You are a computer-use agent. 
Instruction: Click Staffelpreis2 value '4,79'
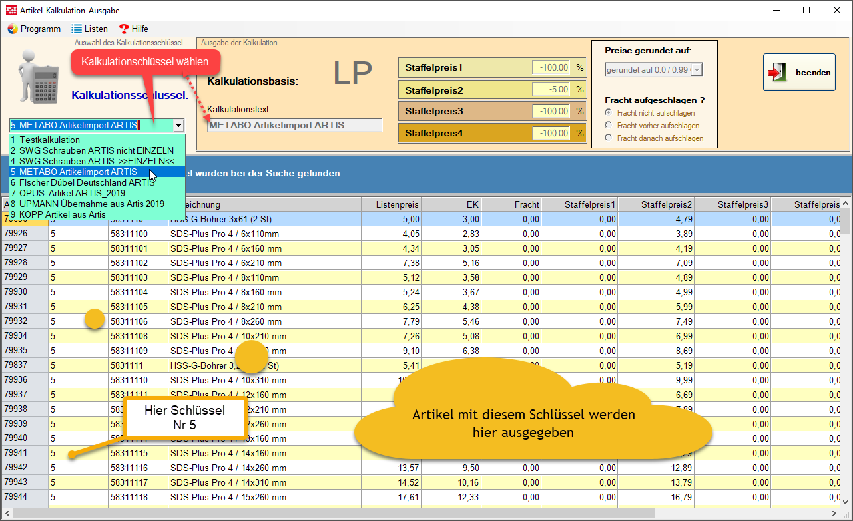[x=657, y=219]
